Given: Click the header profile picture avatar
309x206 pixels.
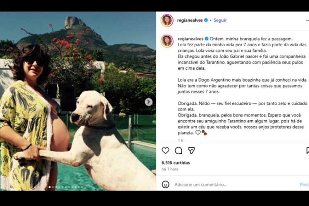Looking at the screenshot, I should coord(167,20).
